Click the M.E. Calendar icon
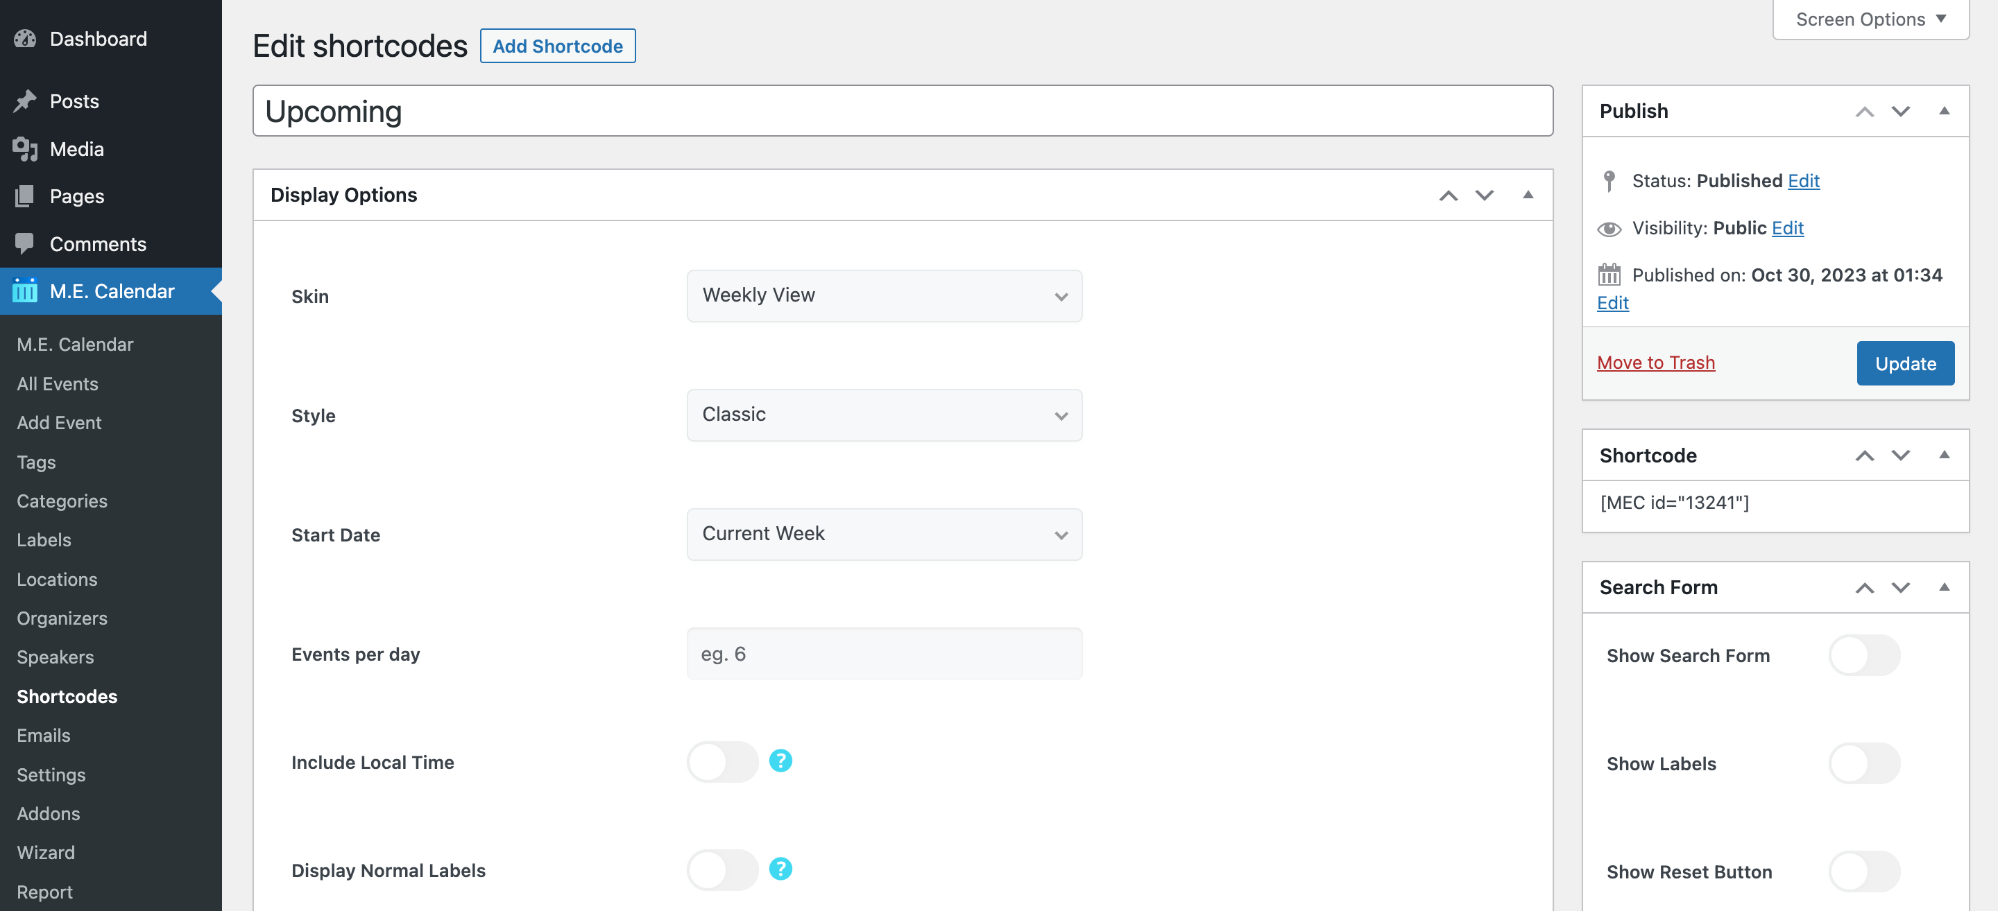Viewport: 1998px width, 911px height. point(25,290)
